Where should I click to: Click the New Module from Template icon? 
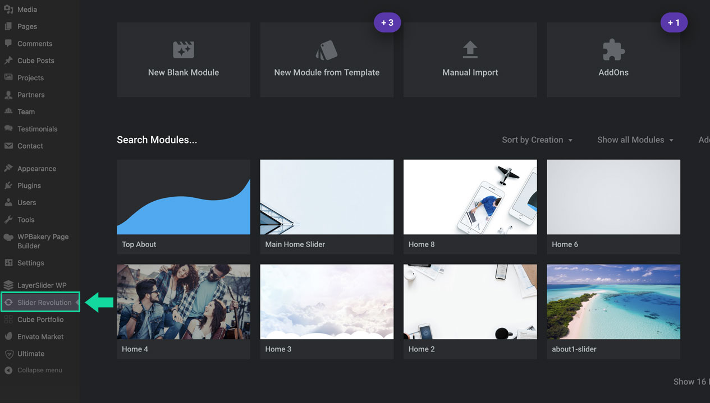(327, 50)
